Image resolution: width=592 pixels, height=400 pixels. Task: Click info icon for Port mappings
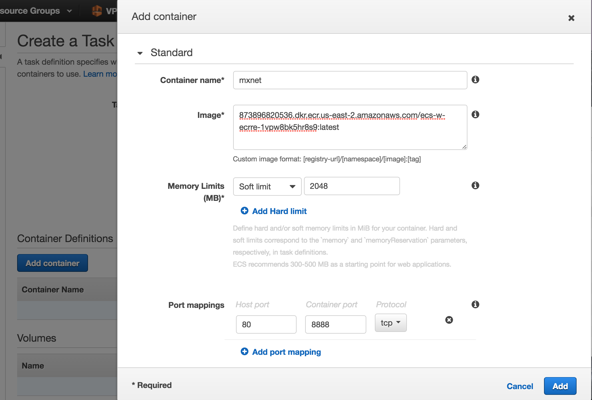coord(475,304)
